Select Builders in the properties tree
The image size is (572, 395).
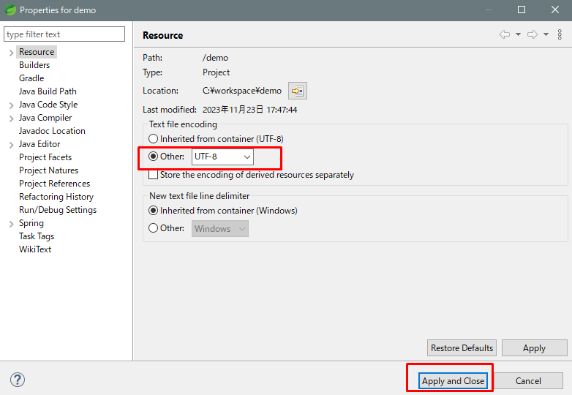point(34,65)
